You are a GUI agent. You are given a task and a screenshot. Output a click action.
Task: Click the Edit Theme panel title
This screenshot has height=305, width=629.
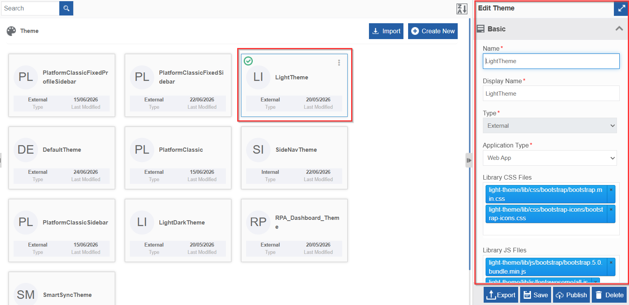pyautogui.click(x=496, y=8)
